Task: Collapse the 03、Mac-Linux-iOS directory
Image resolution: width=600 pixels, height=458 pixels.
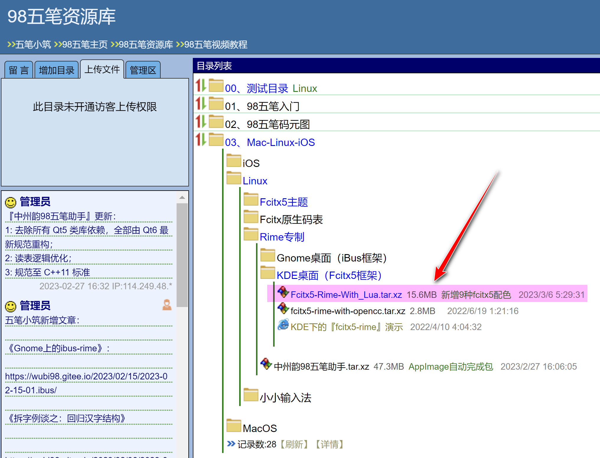Action: (270, 142)
